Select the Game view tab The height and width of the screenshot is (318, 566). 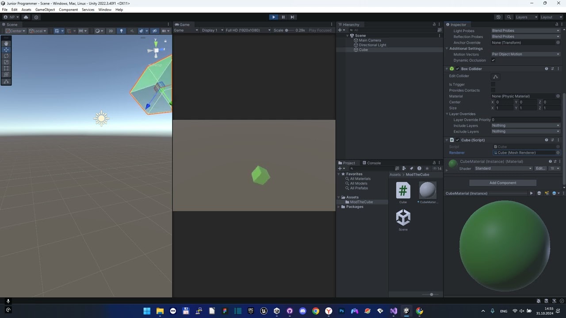[182, 25]
